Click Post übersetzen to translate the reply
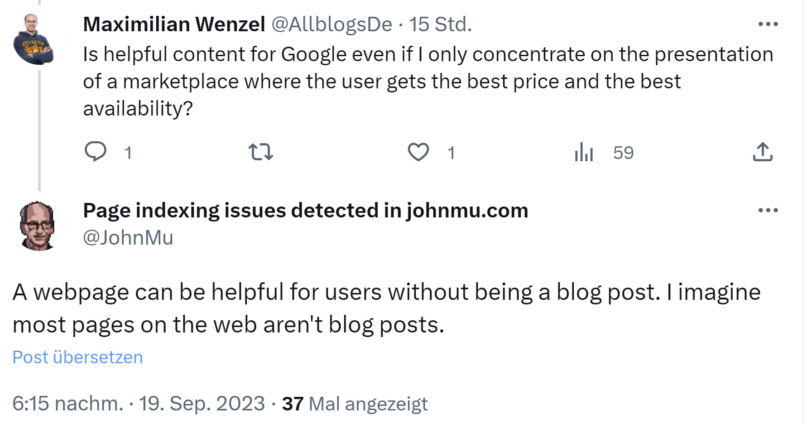Image resolution: width=807 pixels, height=424 pixels. pyautogui.click(x=77, y=357)
